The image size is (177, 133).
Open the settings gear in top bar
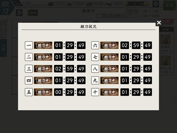click(156, 4)
